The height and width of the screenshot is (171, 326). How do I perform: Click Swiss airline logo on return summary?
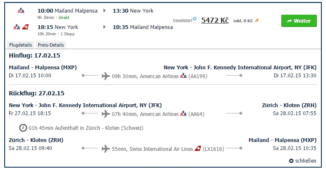pyautogui.click(x=25, y=27)
